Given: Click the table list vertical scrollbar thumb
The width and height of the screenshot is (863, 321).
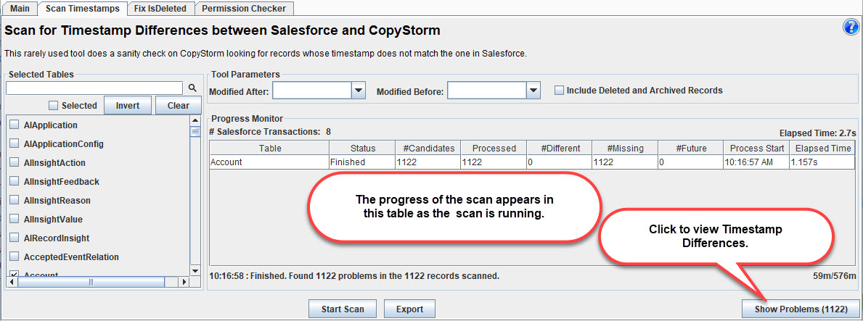Looking at the screenshot, I should (195, 131).
